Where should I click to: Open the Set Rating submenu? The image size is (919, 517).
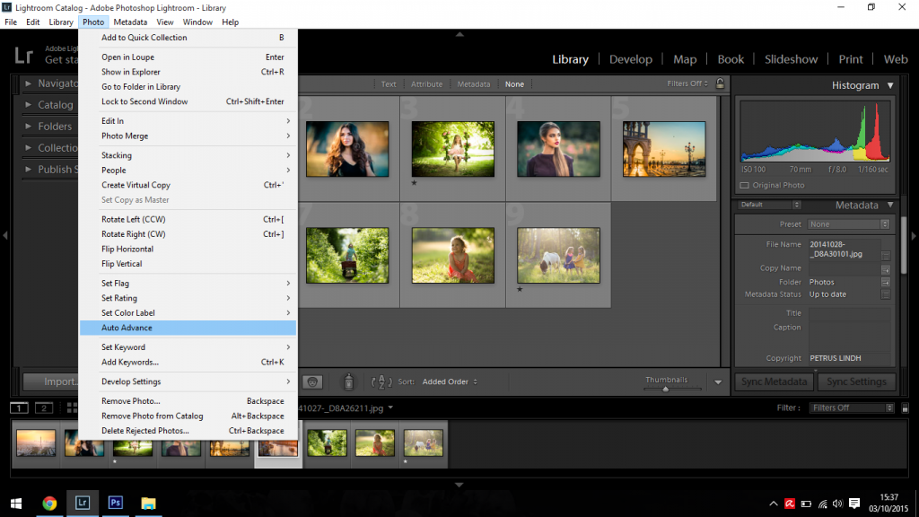(188, 298)
